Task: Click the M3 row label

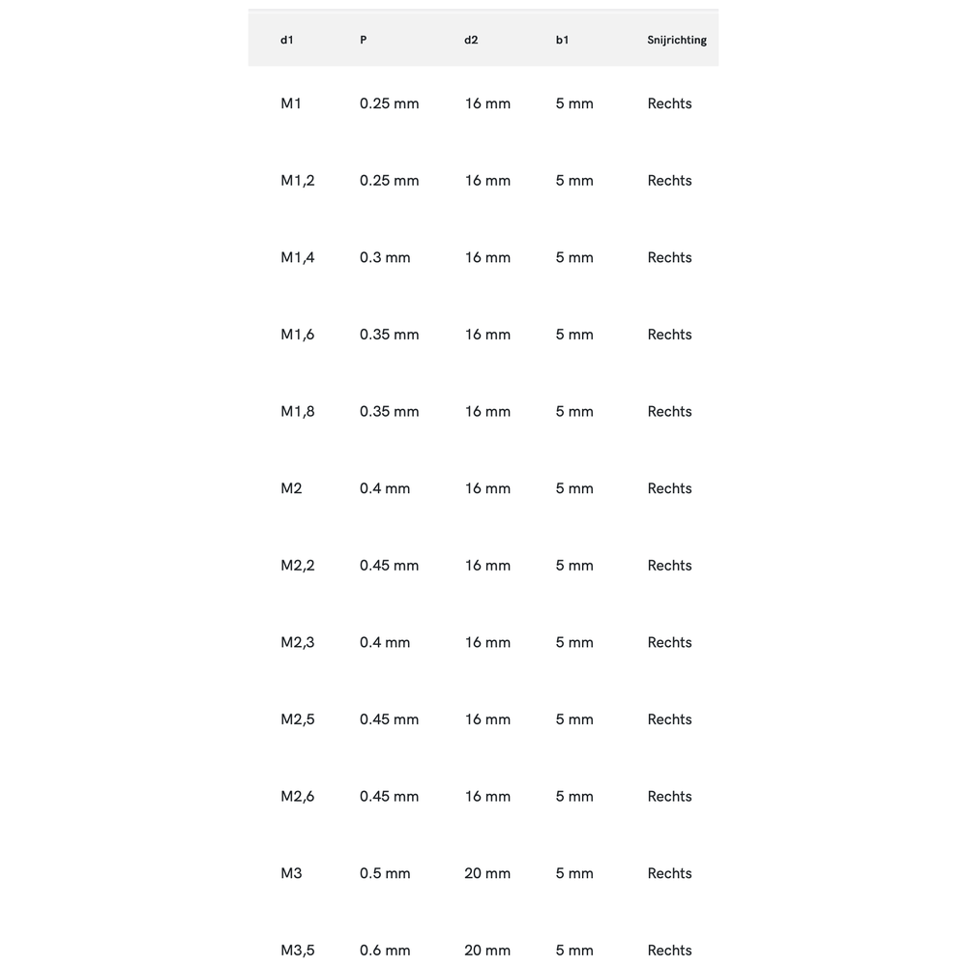Action: point(291,873)
